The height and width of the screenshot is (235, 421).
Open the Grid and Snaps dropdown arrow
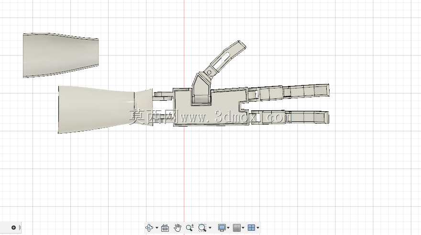(243, 228)
